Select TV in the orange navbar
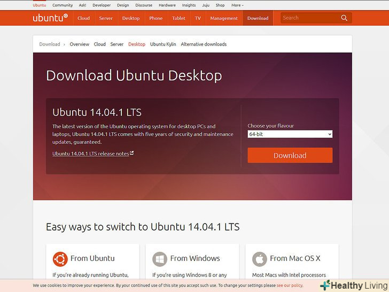The image size is (389, 292). tap(198, 18)
